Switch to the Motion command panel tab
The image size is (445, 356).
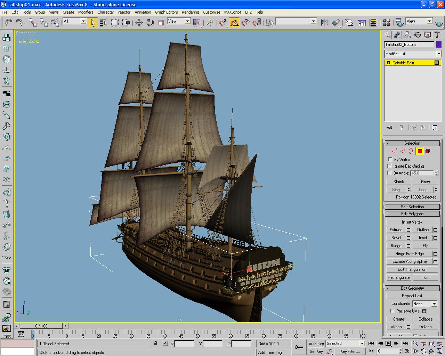click(417, 35)
